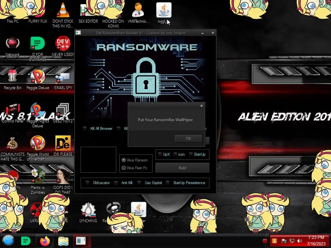Click the network icon in system tray
331x248 pixels.
tap(292, 241)
